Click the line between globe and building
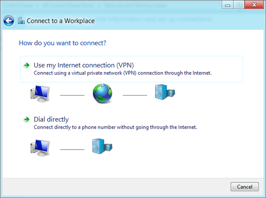The height and width of the screenshot is (198, 266). [135, 95]
